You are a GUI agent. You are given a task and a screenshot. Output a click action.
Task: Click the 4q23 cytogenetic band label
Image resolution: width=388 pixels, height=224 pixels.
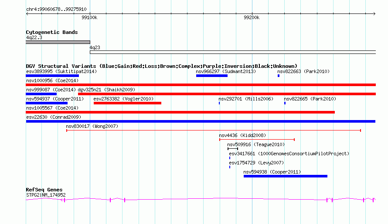[x=95, y=47]
